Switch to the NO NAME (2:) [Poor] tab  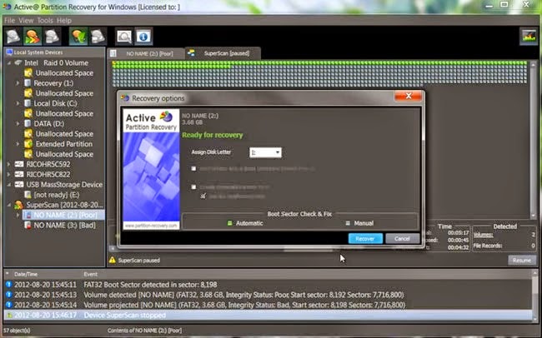(x=146, y=53)
